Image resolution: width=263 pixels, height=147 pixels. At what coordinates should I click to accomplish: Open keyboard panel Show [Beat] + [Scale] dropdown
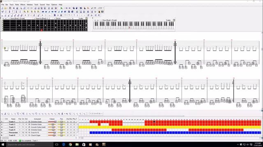(109, 20)
